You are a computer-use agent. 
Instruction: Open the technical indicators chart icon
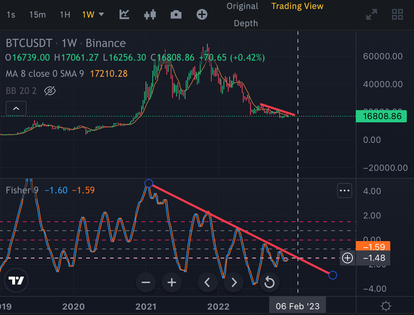pos(124,14)
